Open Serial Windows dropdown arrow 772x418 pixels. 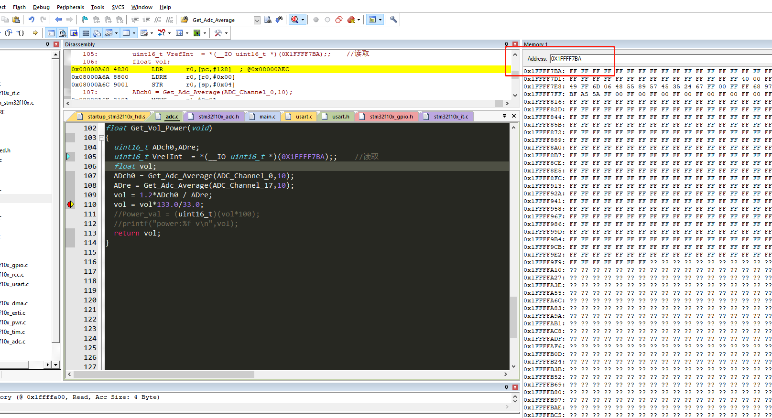[152, 33]
